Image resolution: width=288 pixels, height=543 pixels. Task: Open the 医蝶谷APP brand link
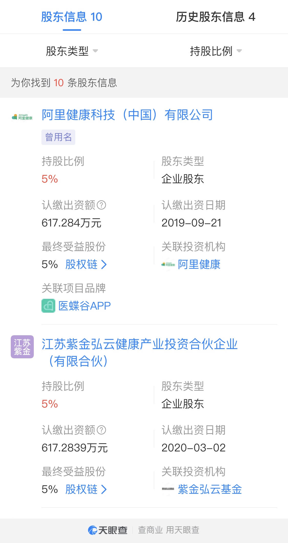[x=84, y=306]
